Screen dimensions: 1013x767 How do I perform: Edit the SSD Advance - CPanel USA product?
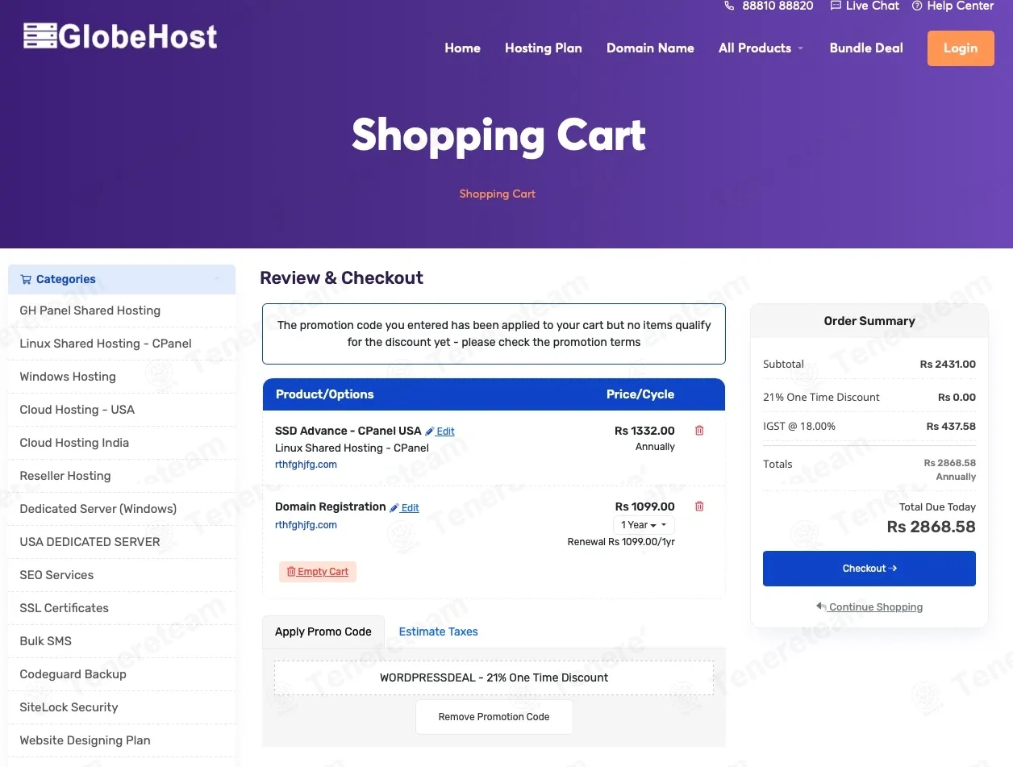440,431
